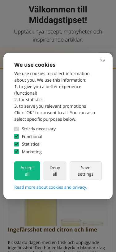Disable the Marketing cookies checkbox

click(x=16, y=151)
